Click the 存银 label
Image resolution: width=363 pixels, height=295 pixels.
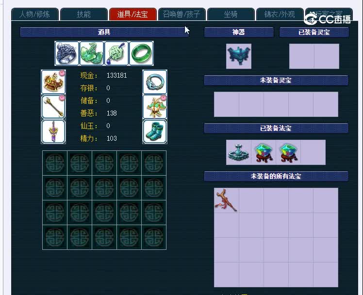(x=89, y=88)
